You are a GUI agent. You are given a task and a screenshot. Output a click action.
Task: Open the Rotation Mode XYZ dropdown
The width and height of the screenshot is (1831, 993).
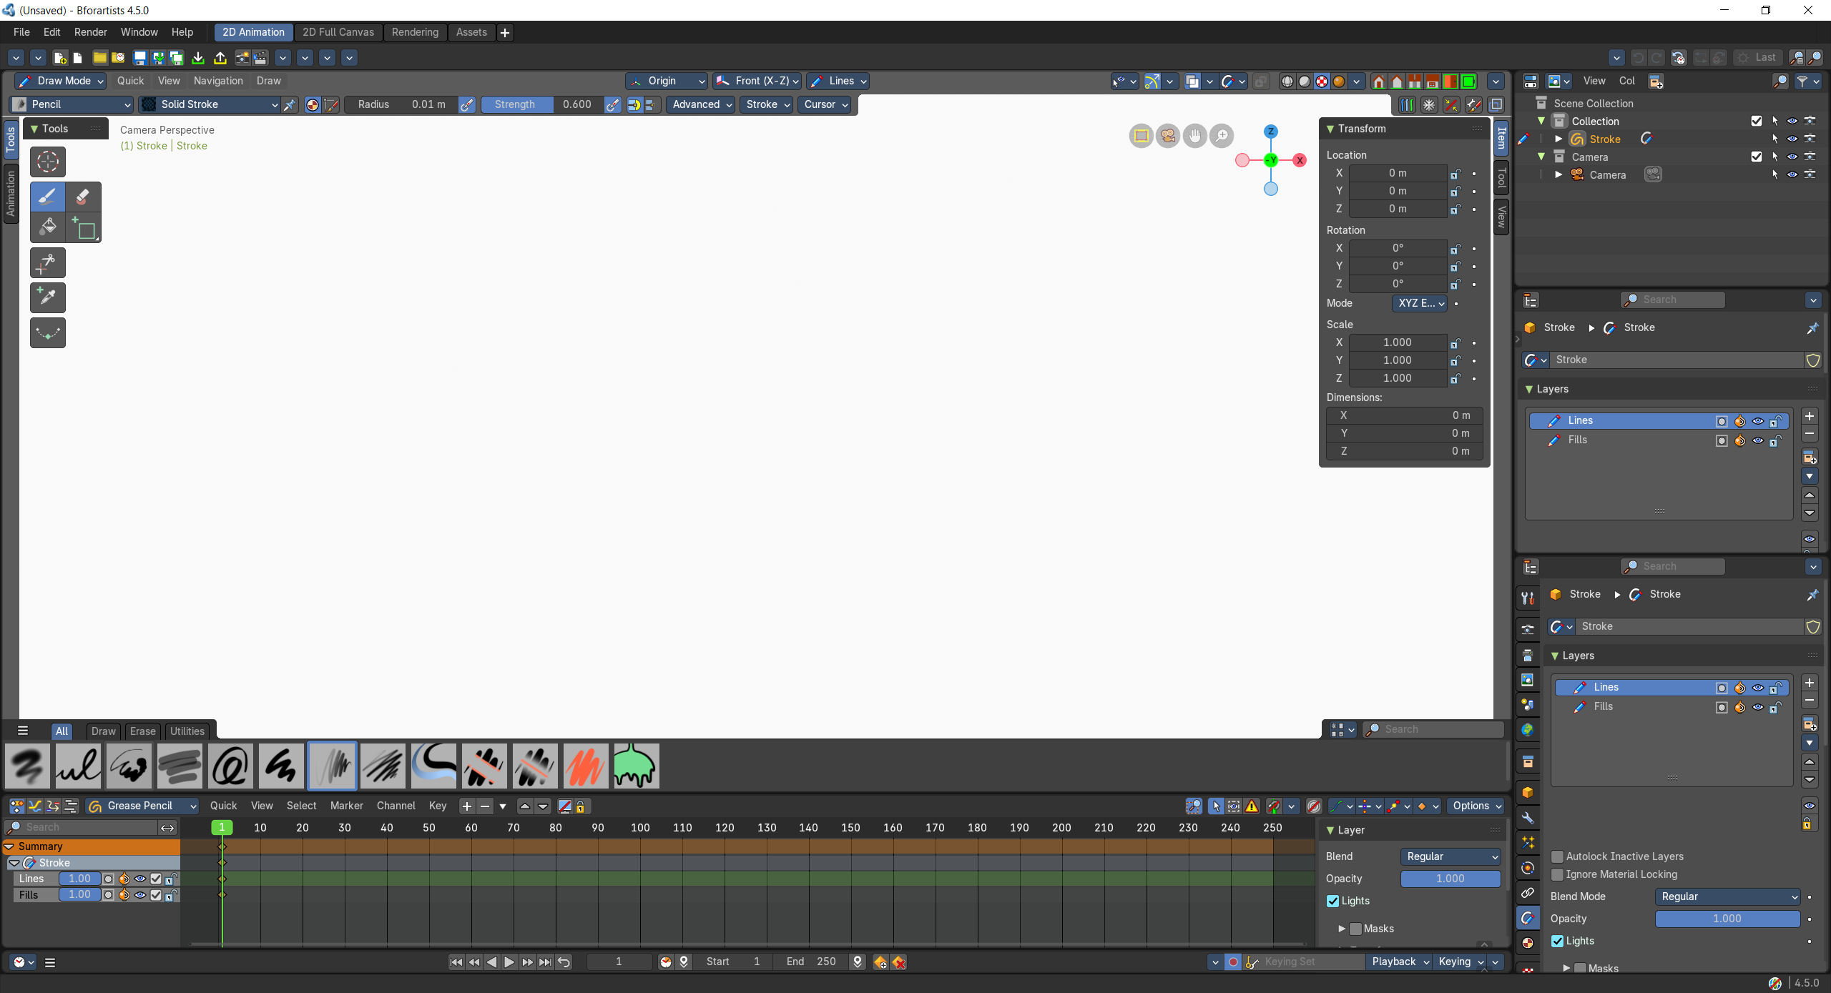click(x=1420, y=303)
